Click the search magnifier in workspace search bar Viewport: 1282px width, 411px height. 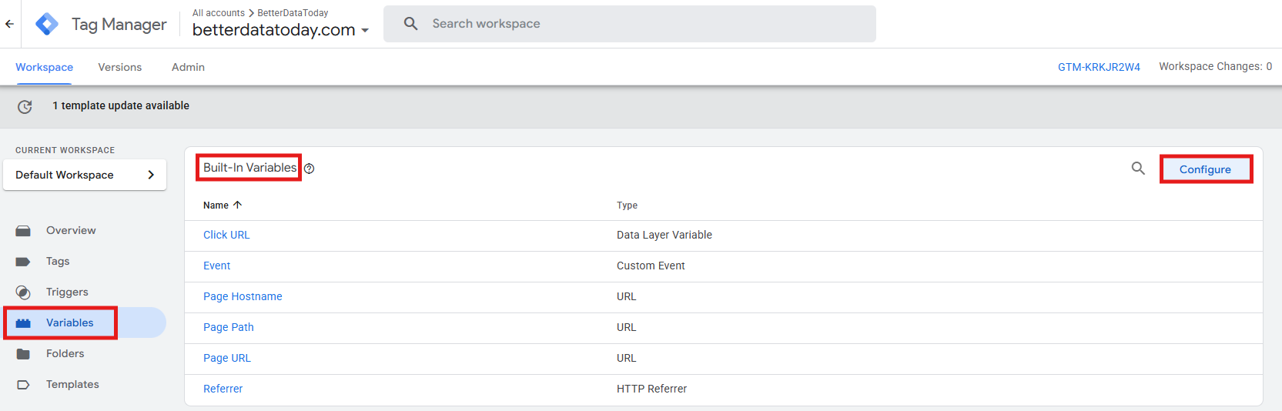point(411,24)
